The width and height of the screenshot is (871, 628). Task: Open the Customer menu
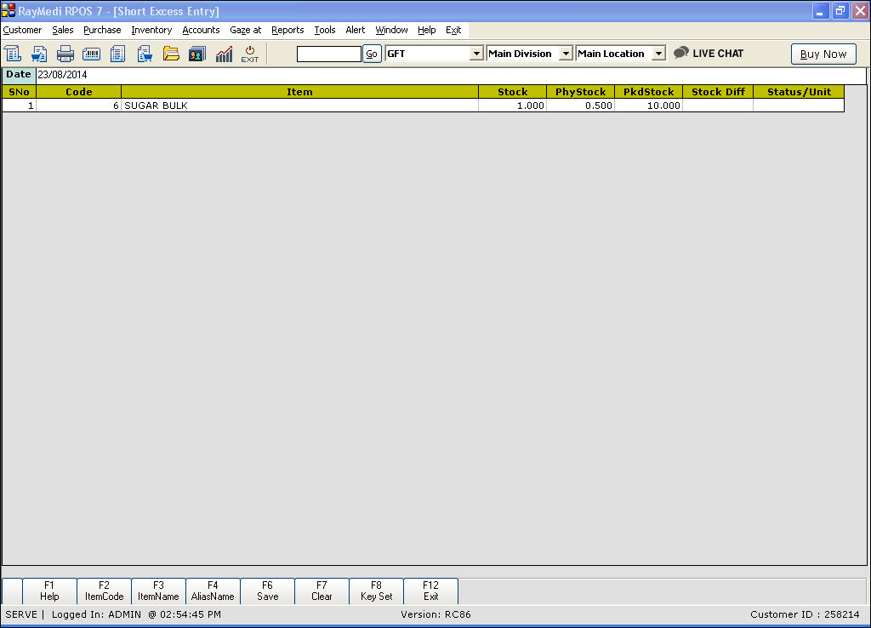point(22,30)
